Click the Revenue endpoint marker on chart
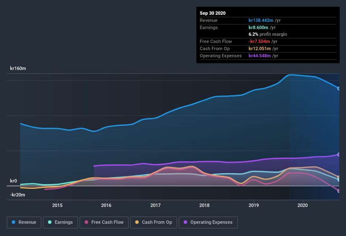Screen dimensions: 346x236 (339, 88)
